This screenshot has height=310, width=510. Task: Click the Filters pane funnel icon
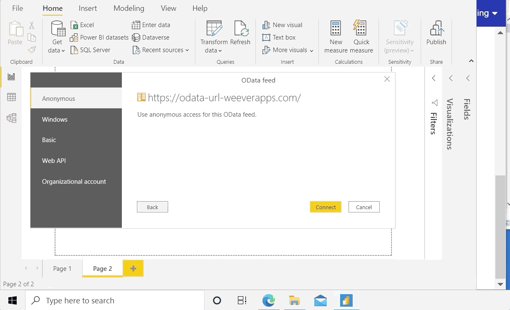[434, 102]
